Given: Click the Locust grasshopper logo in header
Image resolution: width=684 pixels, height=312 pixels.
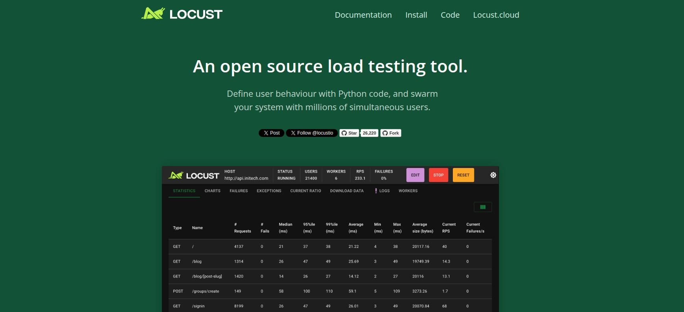Looking at the screenshot, I should click(153, 14).
